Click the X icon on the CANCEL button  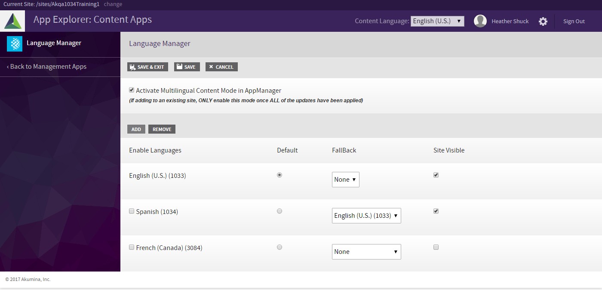[x=211, y=67]
